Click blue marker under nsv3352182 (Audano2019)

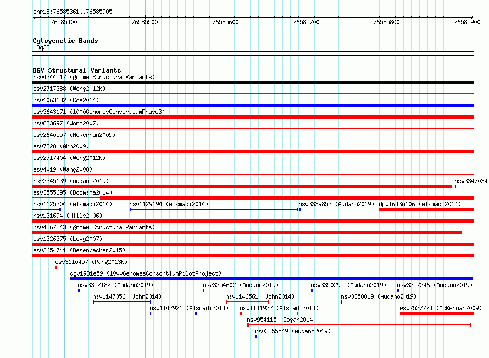pos(79,290)
